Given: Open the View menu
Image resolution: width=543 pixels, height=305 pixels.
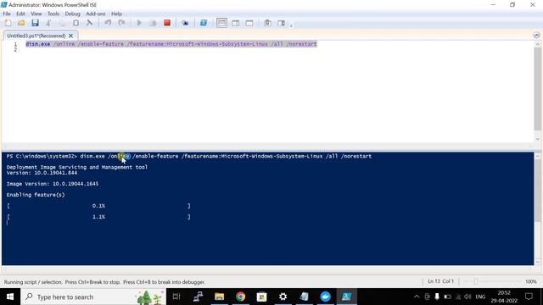Looking at the screenshot, I should [36, 14].
